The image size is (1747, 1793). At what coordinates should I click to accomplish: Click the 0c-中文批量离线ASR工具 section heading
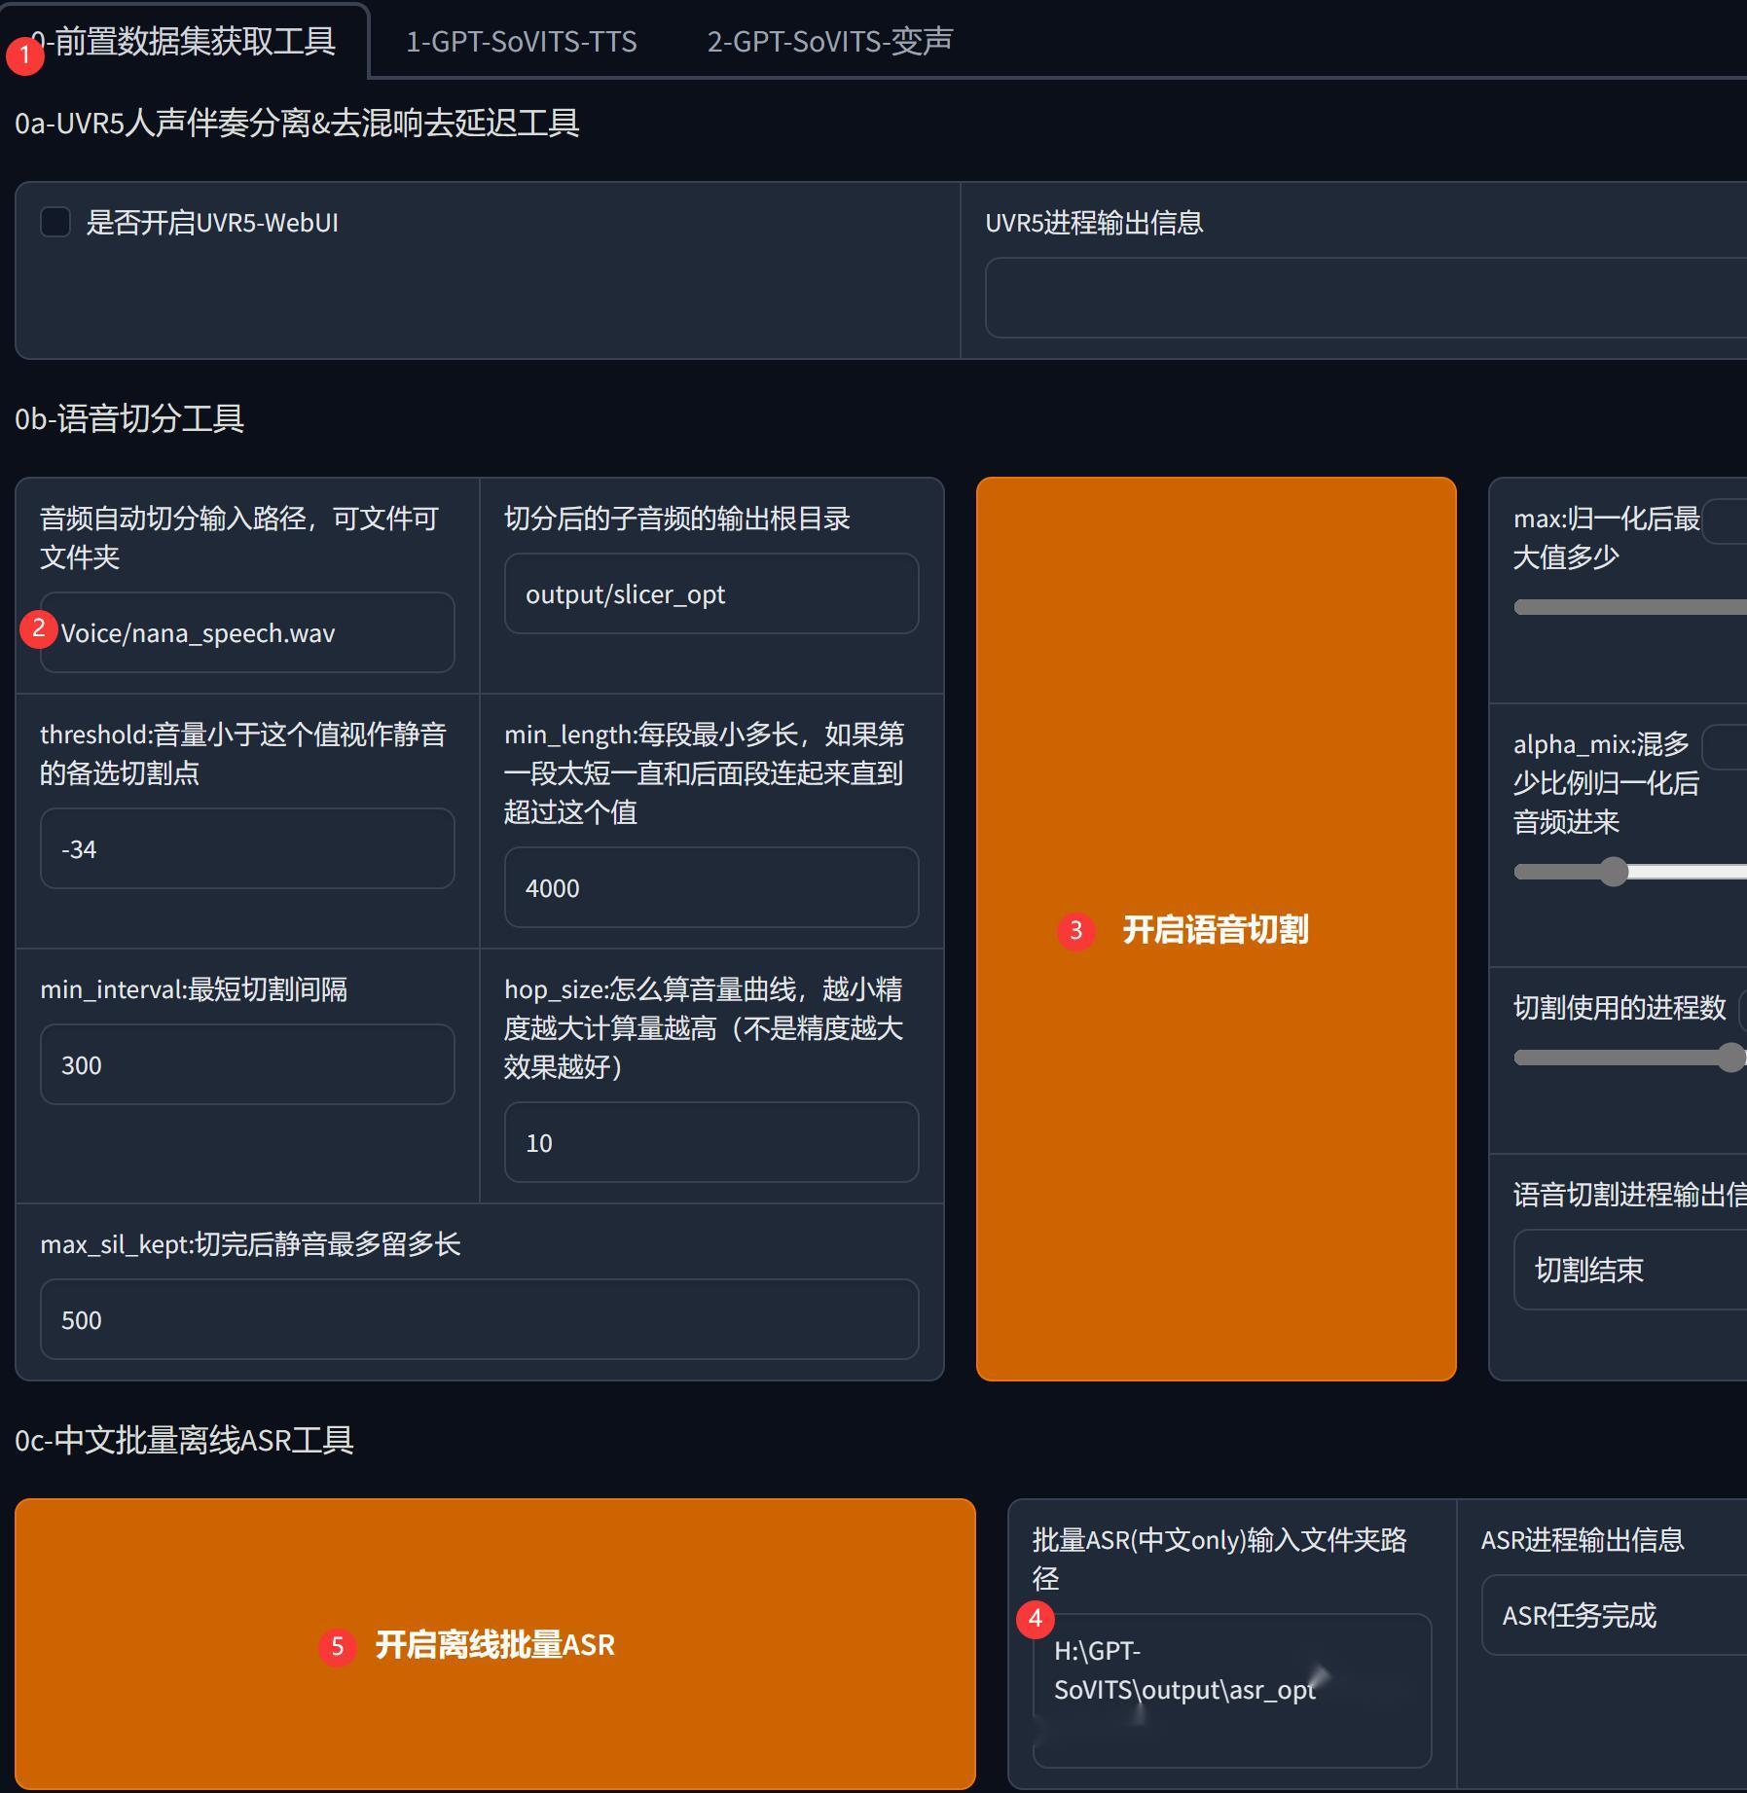184,1440
